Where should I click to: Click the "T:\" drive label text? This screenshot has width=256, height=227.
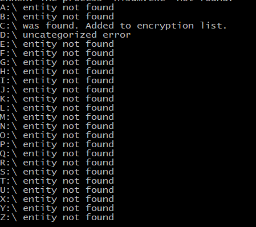click(x=9, y=181)
